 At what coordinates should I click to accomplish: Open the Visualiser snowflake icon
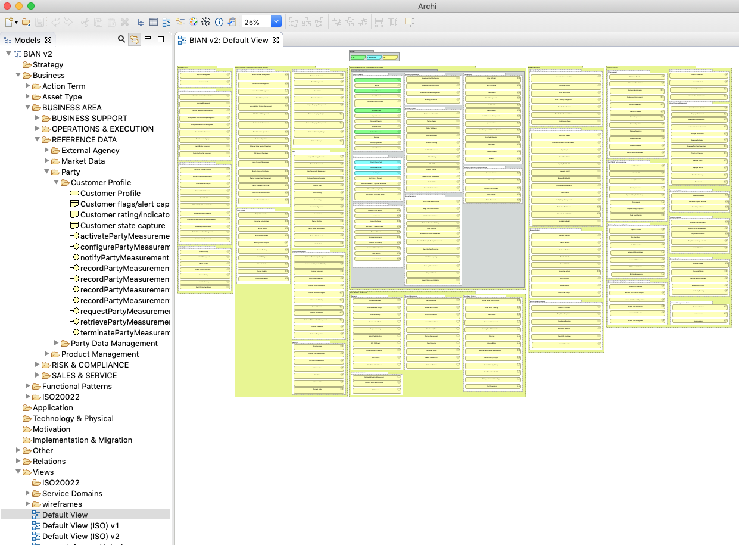click(206, 22)
